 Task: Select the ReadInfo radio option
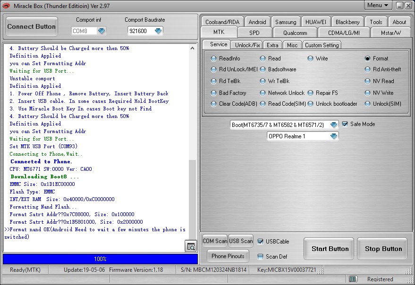pos(213,59)
